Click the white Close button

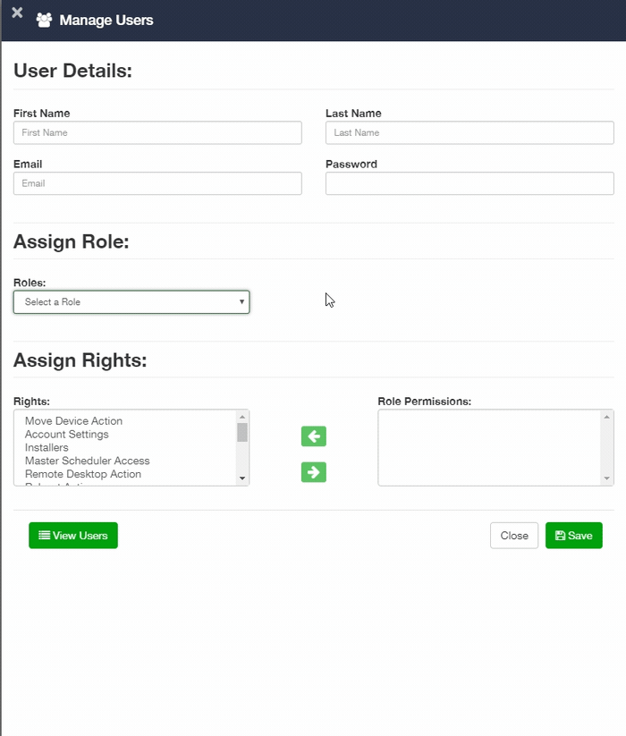click(x=514, y=536)
